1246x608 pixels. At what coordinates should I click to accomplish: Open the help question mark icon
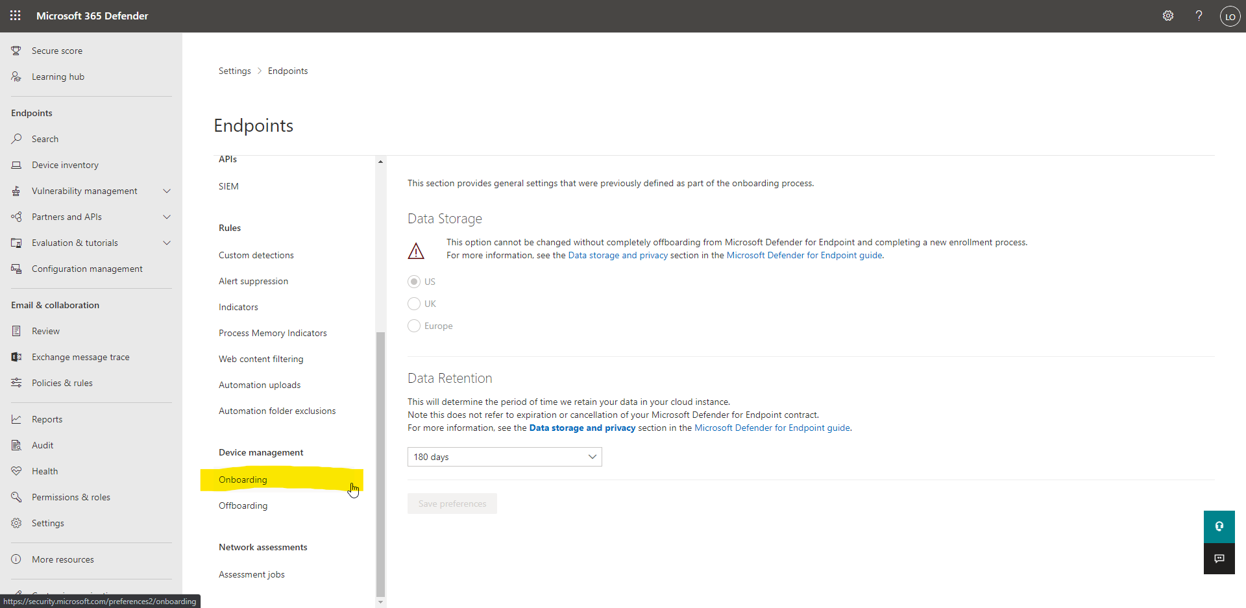click(1199, 16)
